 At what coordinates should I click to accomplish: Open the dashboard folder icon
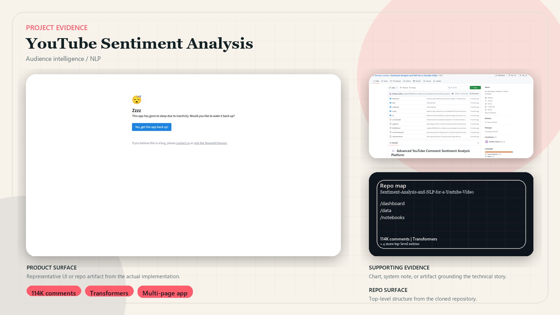point(390,99)
